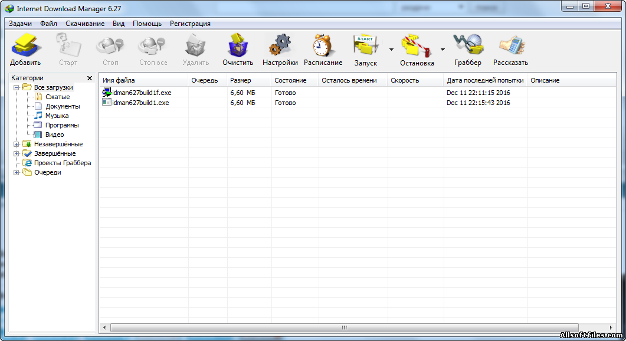Click the scrollbar left arrow
This screenshot has height=341, width=626.
pyautogui.click(x=104, y=327)
